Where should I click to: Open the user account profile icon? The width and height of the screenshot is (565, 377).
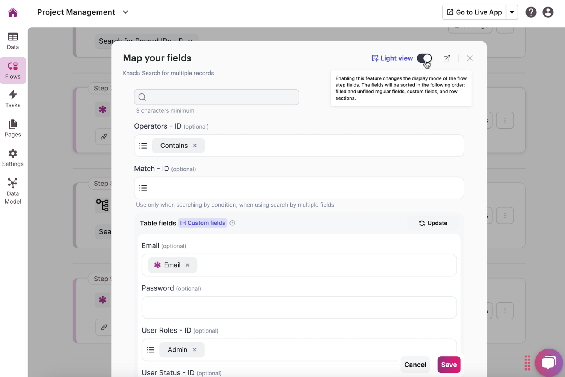point(548,12)
